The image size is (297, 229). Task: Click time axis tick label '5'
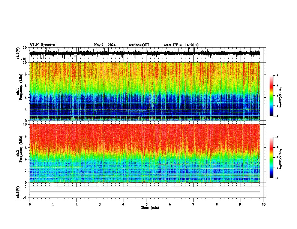(x=147, y=204)
